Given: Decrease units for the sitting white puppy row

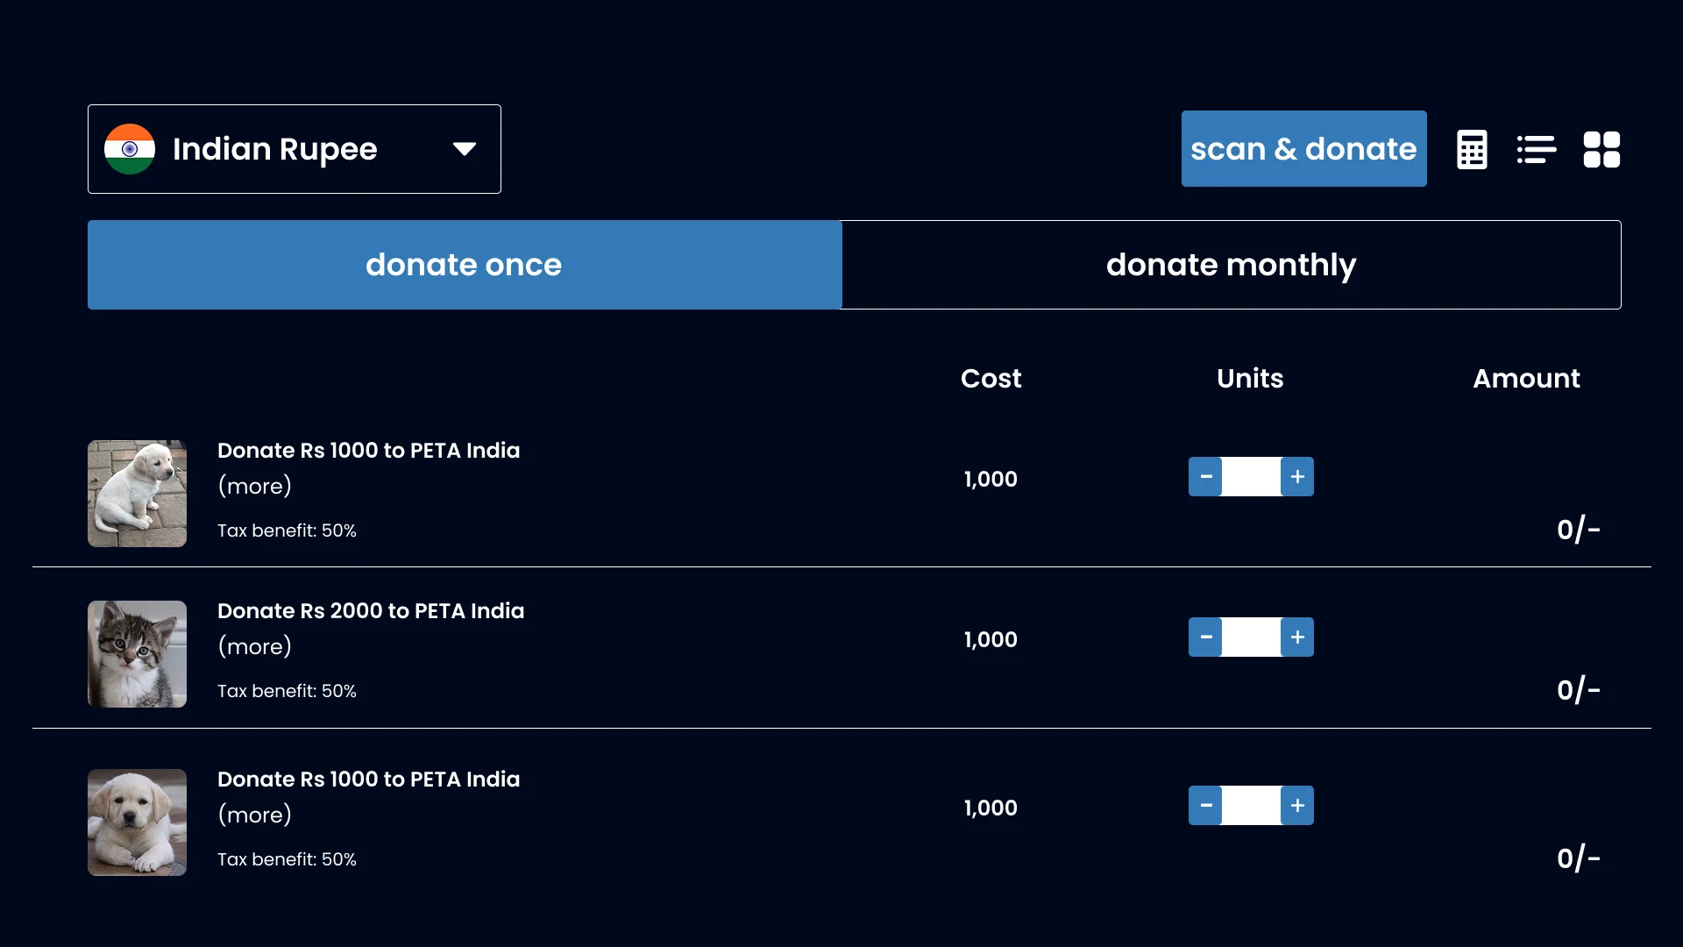Looking at the screenshot, I should click(1205, 477).
